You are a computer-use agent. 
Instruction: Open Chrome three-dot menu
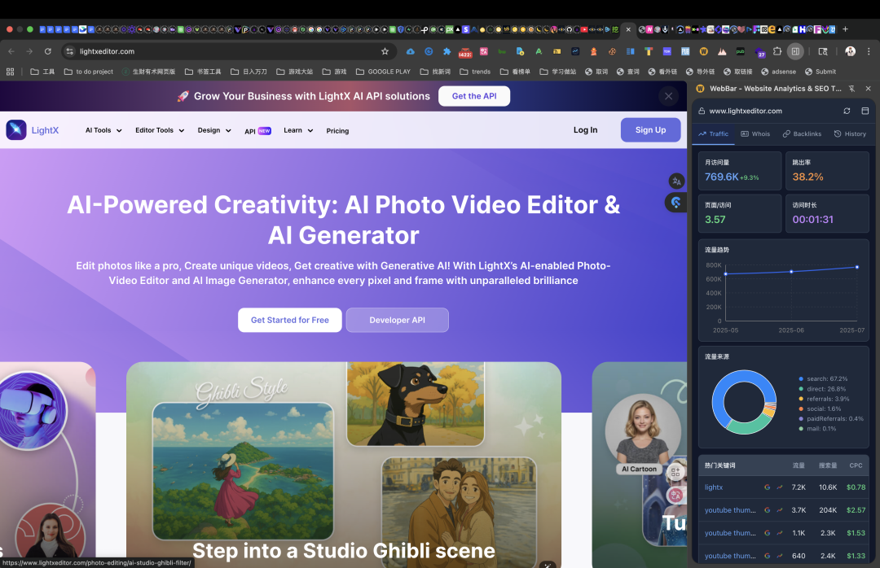click(869, 51)
